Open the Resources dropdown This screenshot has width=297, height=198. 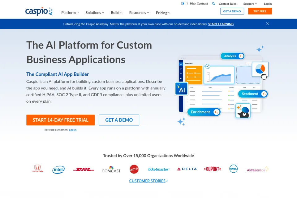point(139,13)
